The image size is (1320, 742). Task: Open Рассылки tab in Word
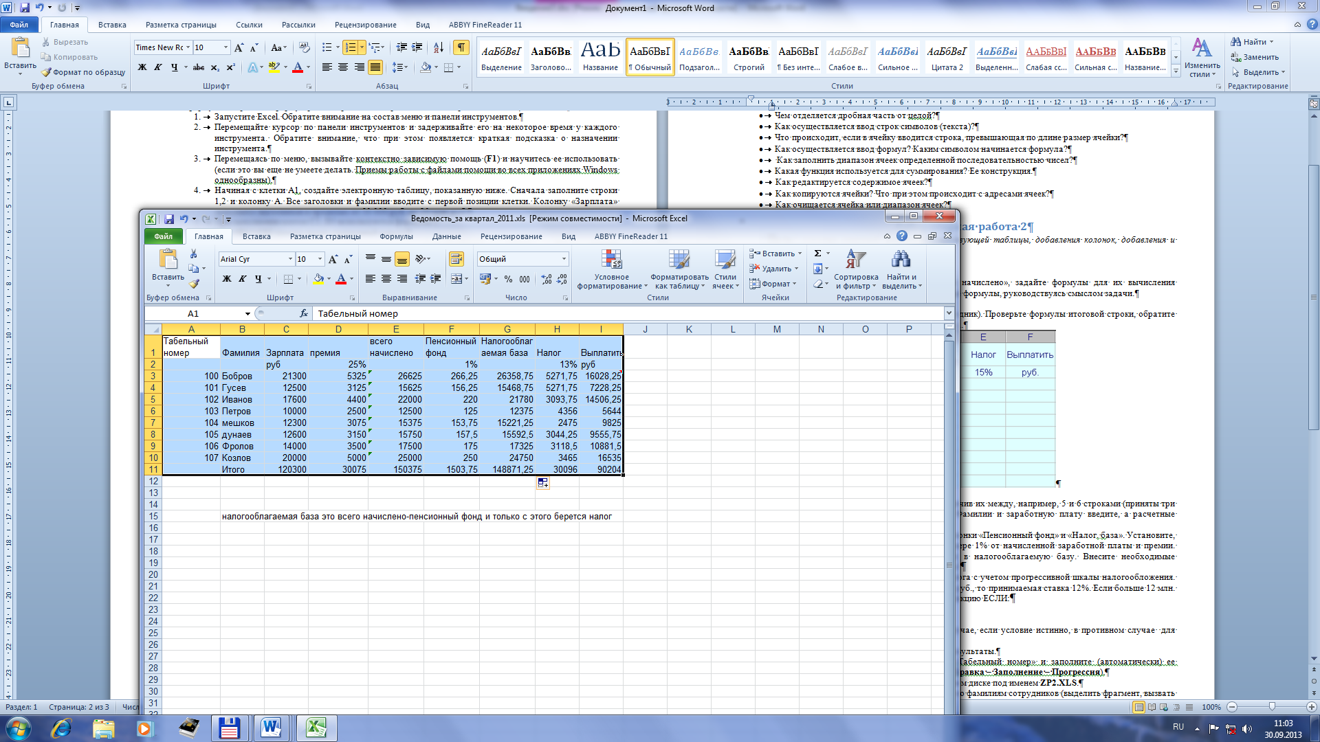(x=298, y=25)
